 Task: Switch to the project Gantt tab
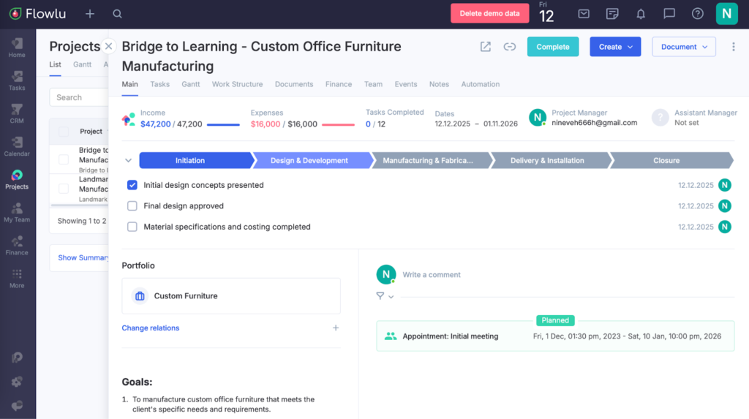[x=191, y=84]
